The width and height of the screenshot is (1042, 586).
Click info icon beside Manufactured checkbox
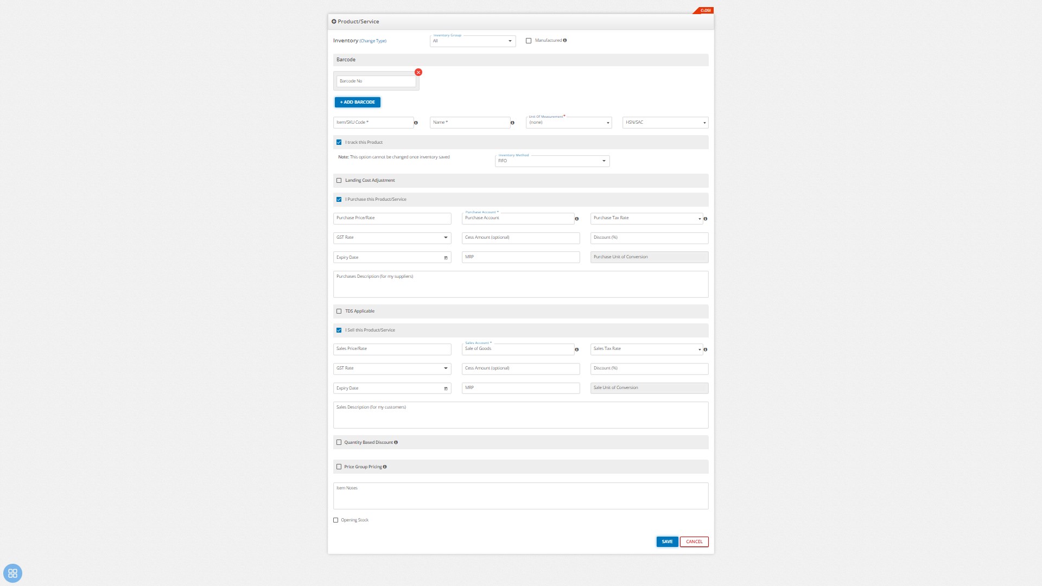coord(565,41)
